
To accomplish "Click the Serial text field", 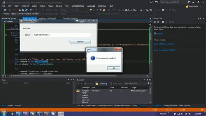I will (x=62, y=35).
